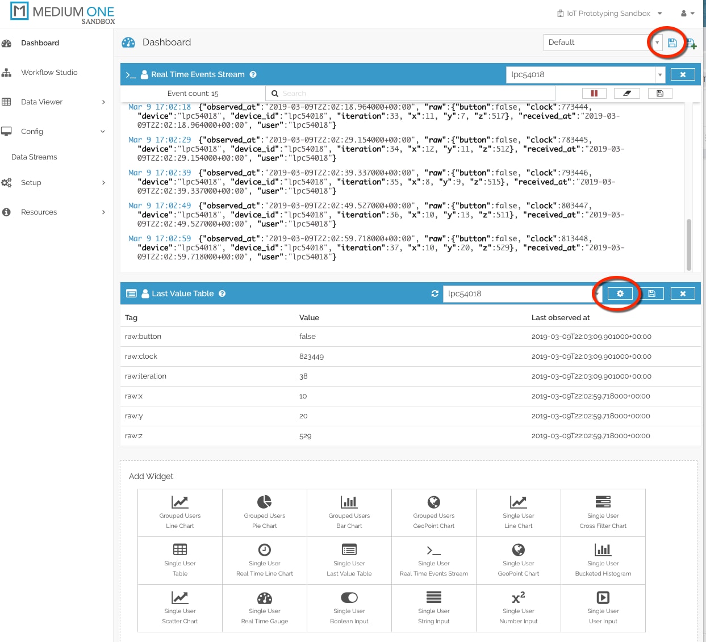Click the add new dashboard icon
This screenshot has width=706, height=642.
(x=691, y=43)
